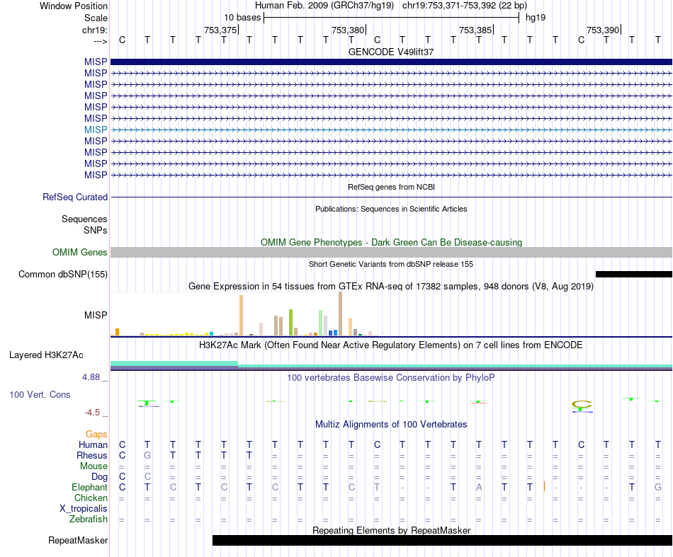This screenshot has height=557, width=673.
Task: Click the -4.5 PhyloP lower scale value
Action: [x=92, y=413]
